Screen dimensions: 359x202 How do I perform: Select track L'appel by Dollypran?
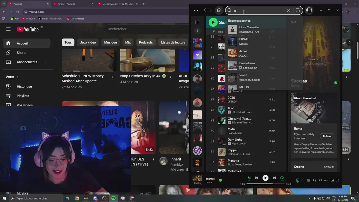(246, 152)
